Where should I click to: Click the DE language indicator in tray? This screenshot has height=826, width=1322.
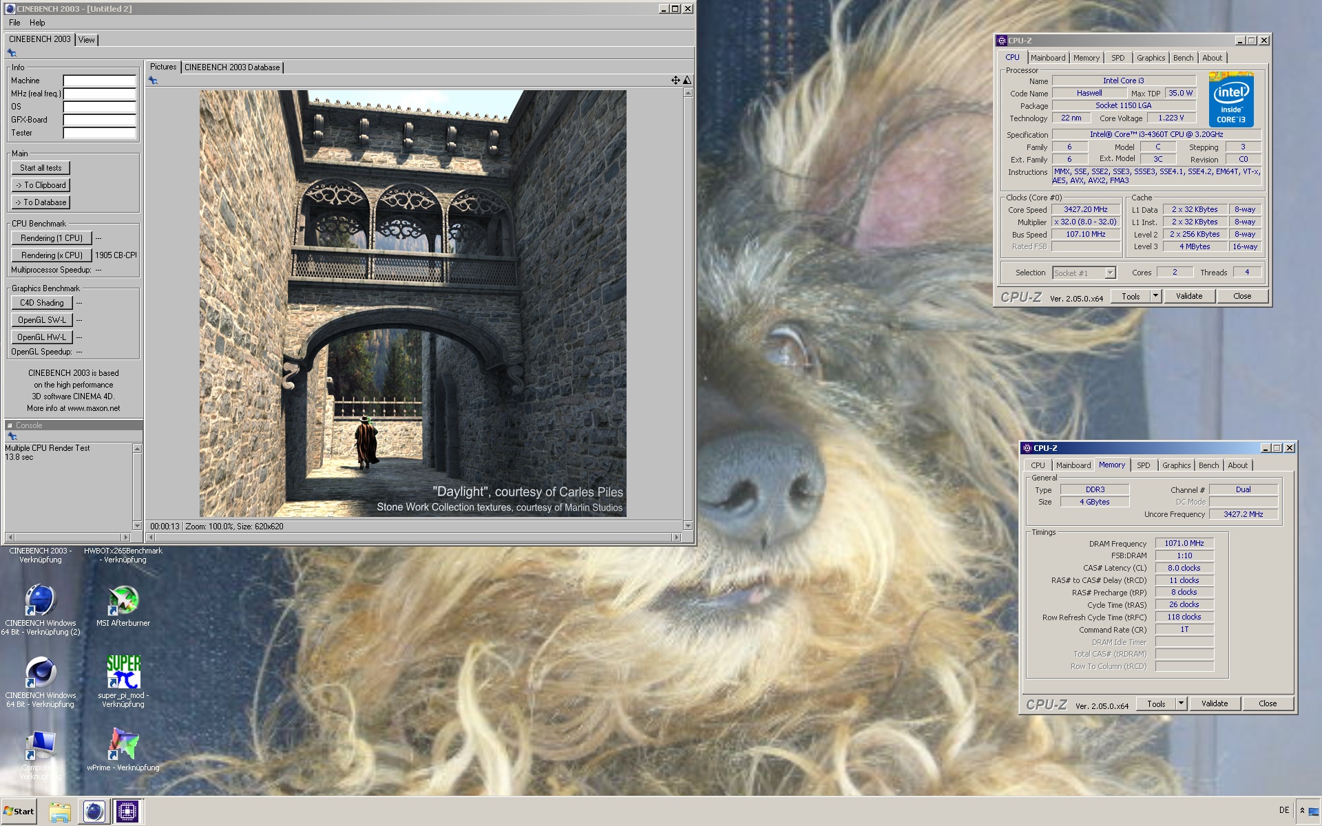1283,810
